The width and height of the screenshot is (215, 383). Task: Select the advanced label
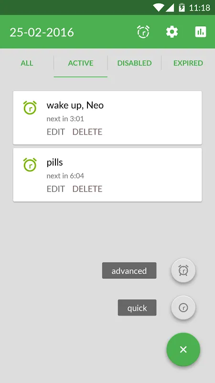[129, 270]
